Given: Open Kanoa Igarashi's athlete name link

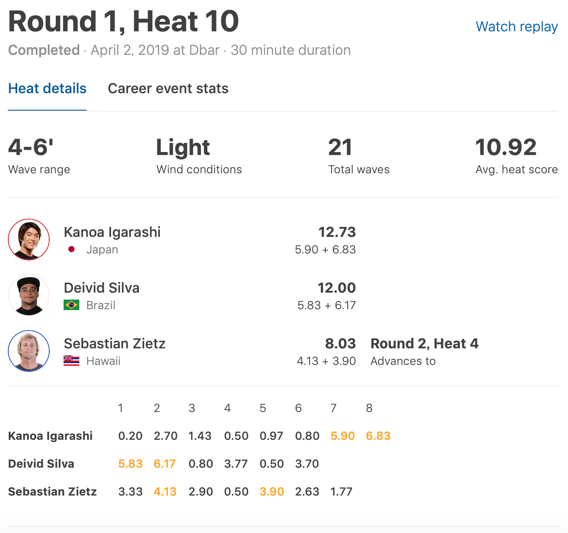Looking at the screenshot, I should coord(112,232).
